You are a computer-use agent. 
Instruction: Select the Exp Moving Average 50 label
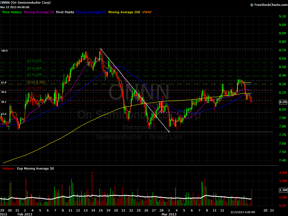pos(35,168)
